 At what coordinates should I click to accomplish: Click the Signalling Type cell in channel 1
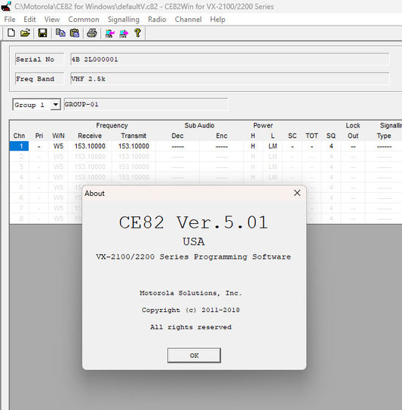(x=384, y=146)
